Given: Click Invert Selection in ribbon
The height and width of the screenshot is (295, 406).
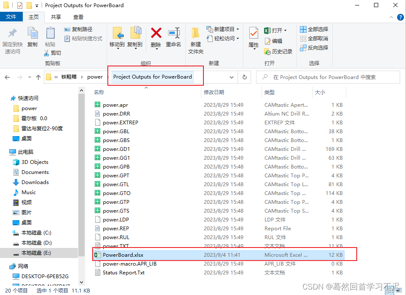Looking at the screenshot, I should pyautogui.click(x=314, y=48).
